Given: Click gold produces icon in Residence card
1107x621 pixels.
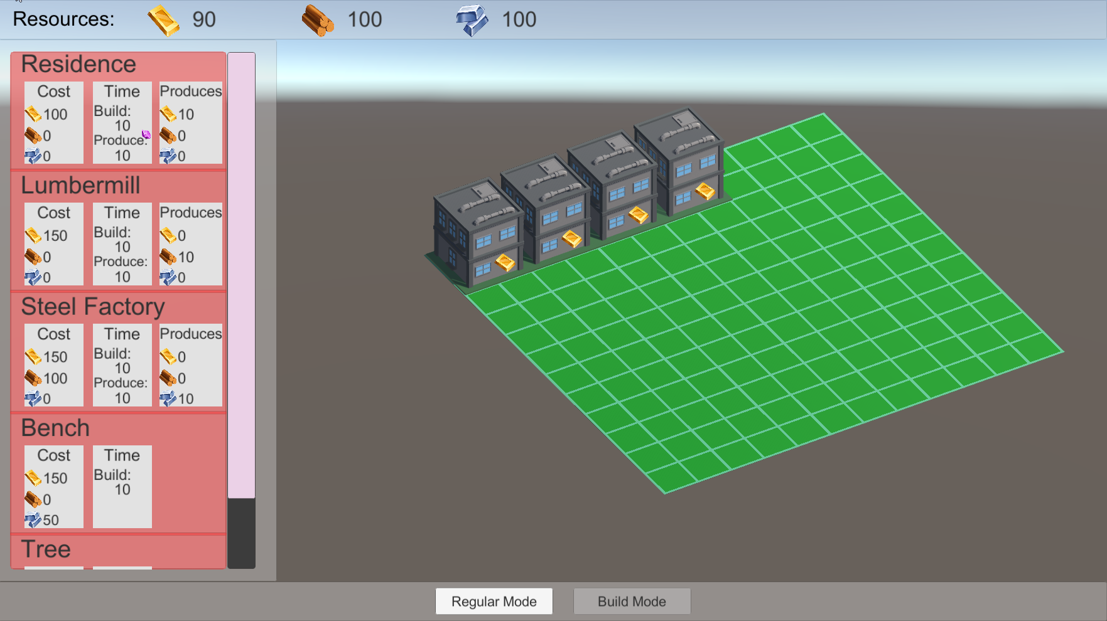Looking at the screenshot, I should coord(168,114).
